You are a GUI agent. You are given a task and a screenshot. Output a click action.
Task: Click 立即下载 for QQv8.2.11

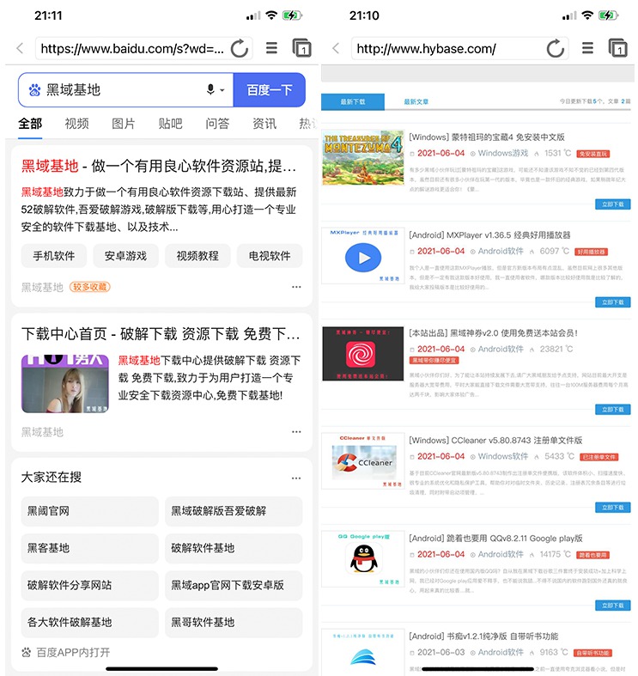613,606
